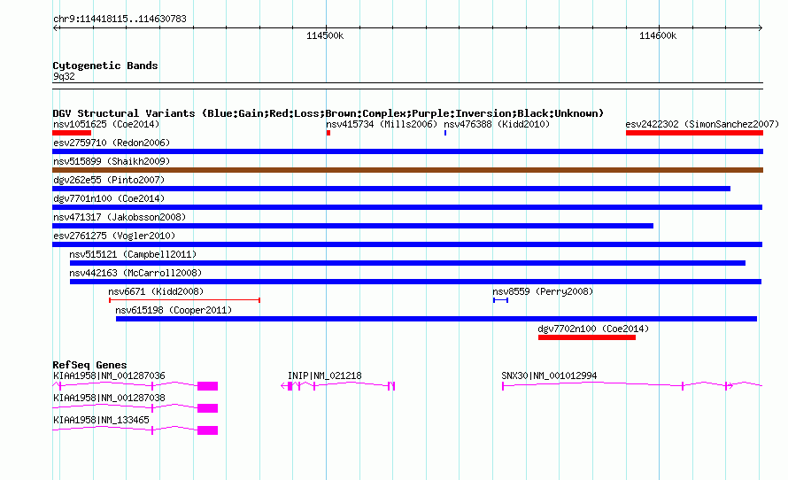
Task: Click the right arrow end of ruler
Action: tap(760, 28)
